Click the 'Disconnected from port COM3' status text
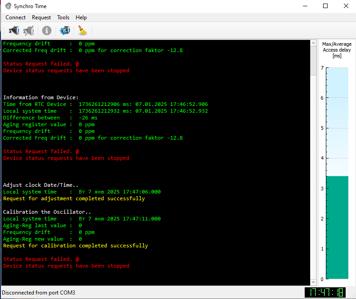This screenshot has width=356, height=299. click(39, 293)
